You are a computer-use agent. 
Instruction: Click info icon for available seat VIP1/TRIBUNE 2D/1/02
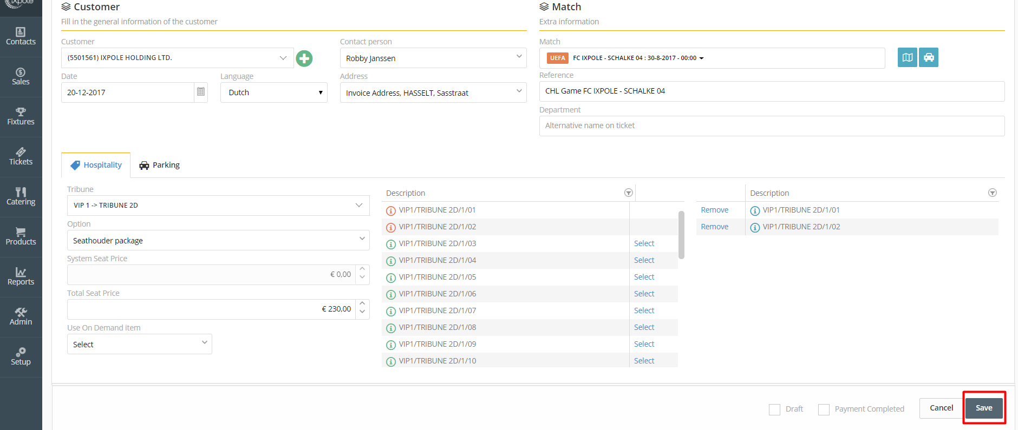(x=391, y=227)
